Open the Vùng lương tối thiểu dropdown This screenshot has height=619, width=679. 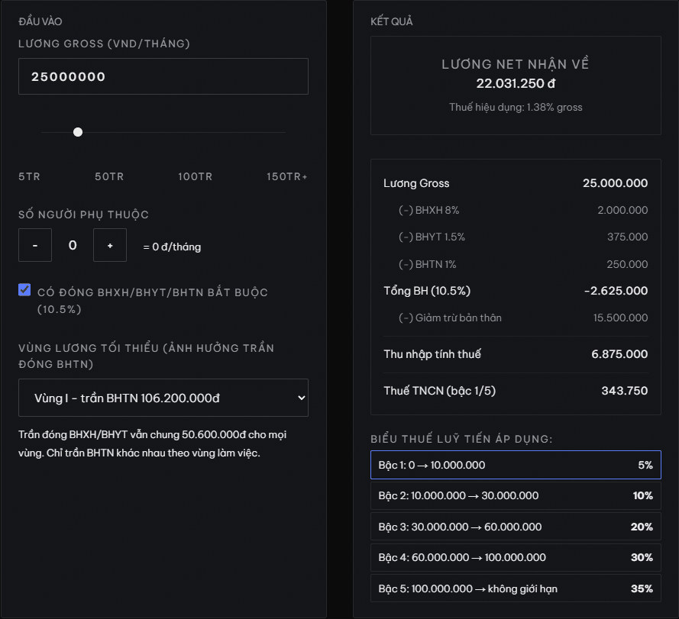[x=163, y=398]
